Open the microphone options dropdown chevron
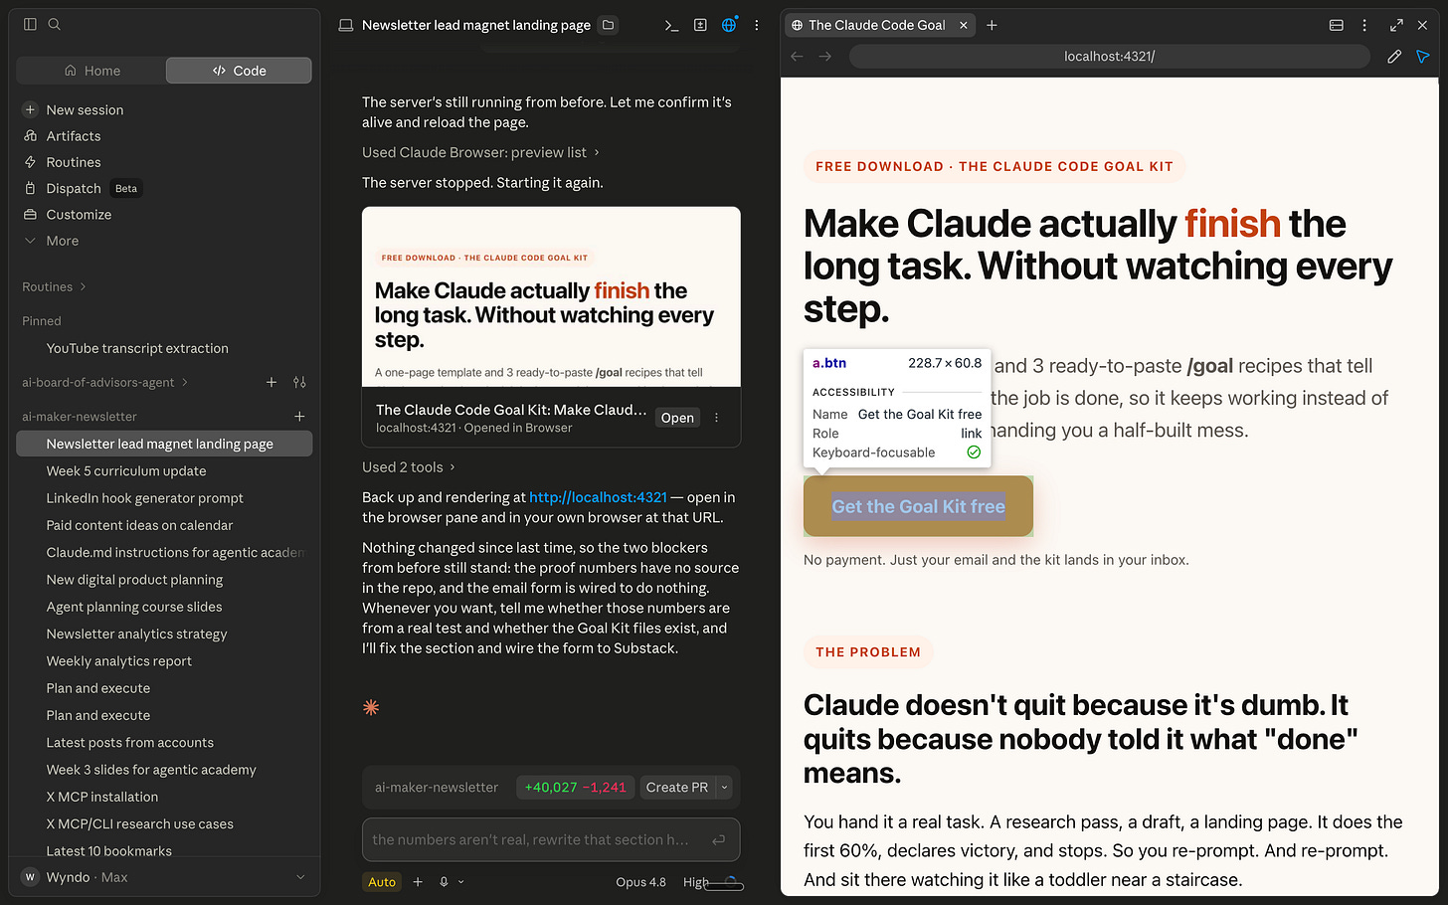 (460, 881)
